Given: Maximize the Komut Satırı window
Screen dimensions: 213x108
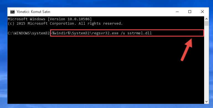Looking at the screenshot, I should [x=190, y=12].
